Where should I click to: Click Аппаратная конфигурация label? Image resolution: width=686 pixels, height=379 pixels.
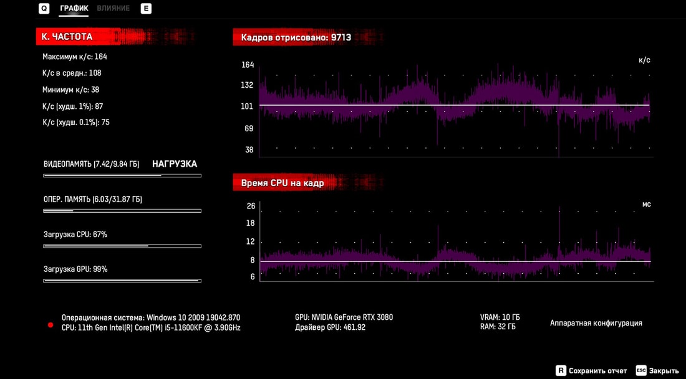(596, 323)
